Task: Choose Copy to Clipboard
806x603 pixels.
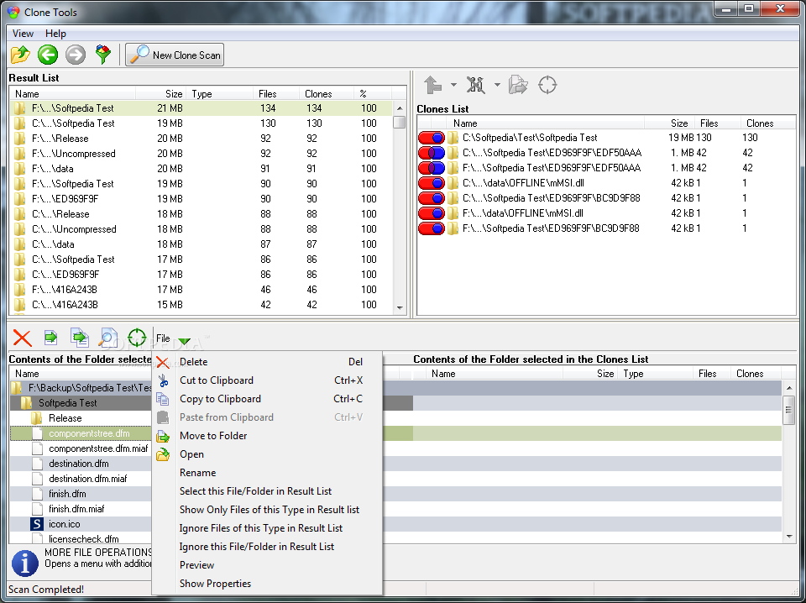Action: coord(267,399)
